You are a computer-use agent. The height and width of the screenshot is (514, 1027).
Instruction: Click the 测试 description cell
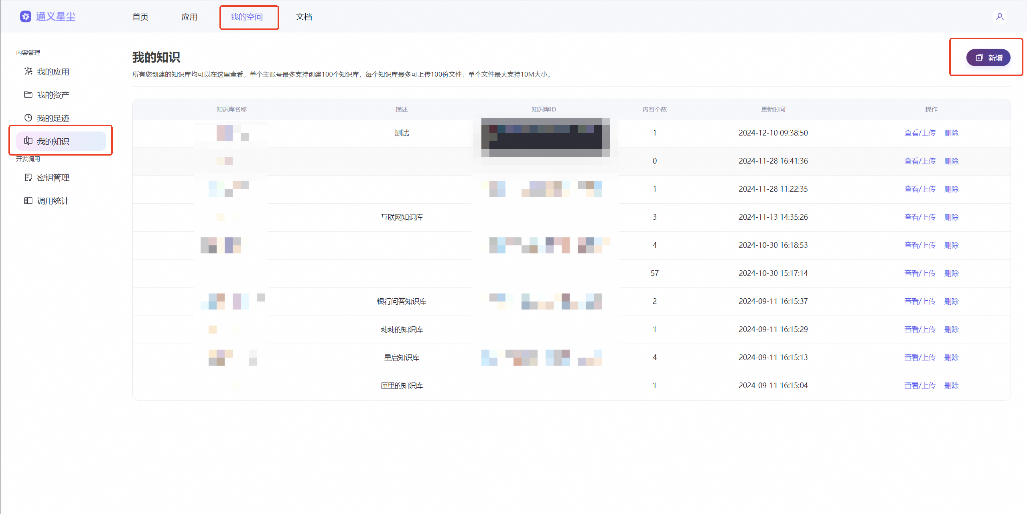[x=402, y=133]
